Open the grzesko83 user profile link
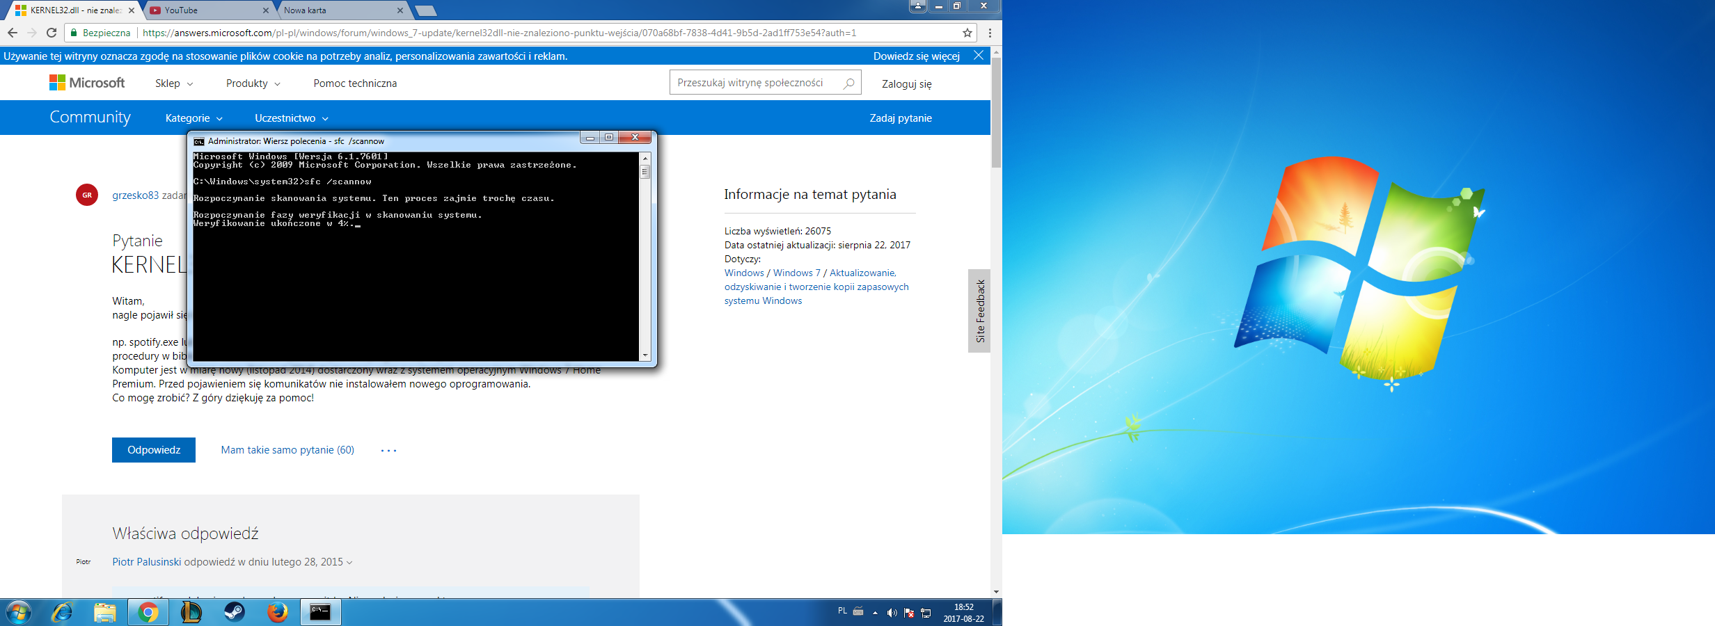 (136, 195)
